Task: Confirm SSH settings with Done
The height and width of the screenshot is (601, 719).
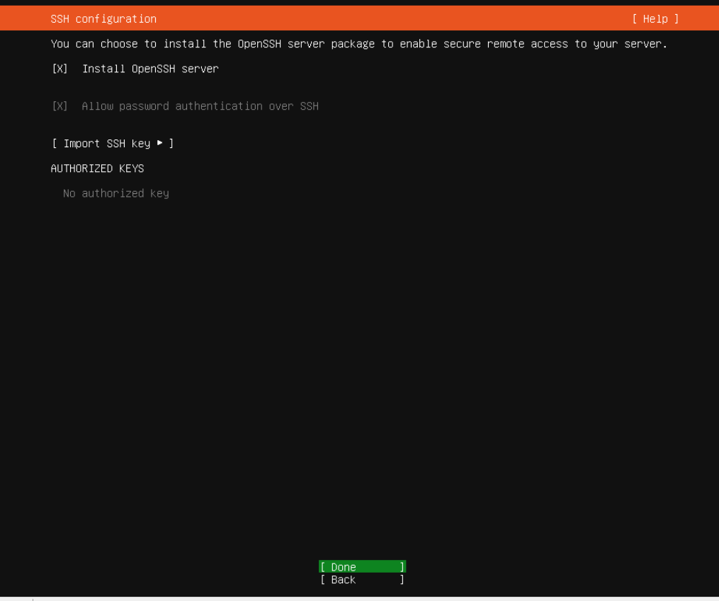Action: coord(361,566)
